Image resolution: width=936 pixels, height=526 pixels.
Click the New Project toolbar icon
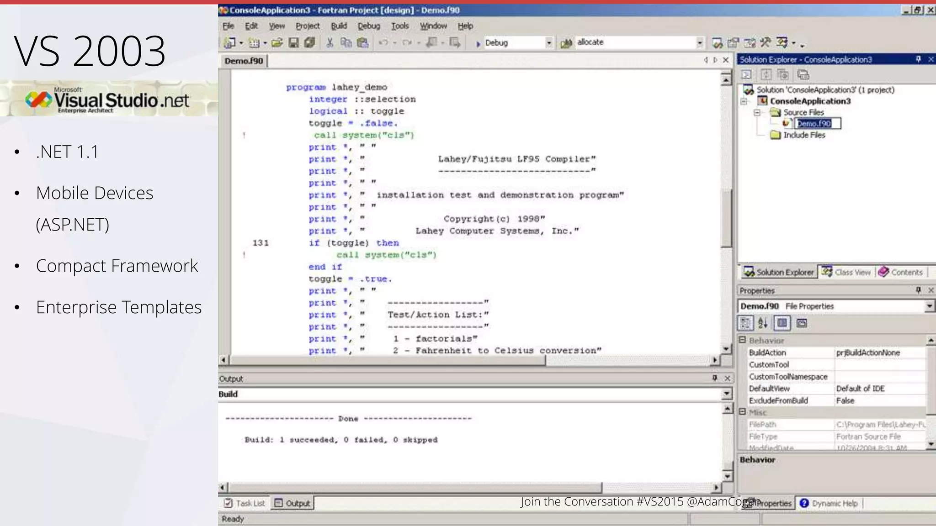[229, 42]
